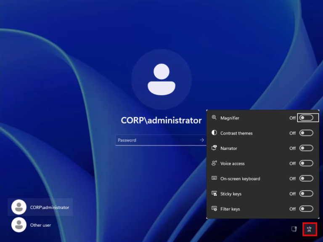Toggle Filter keys on
Image resolution: width=323 pixels, height=242 pixels.
tap(306, 209)
